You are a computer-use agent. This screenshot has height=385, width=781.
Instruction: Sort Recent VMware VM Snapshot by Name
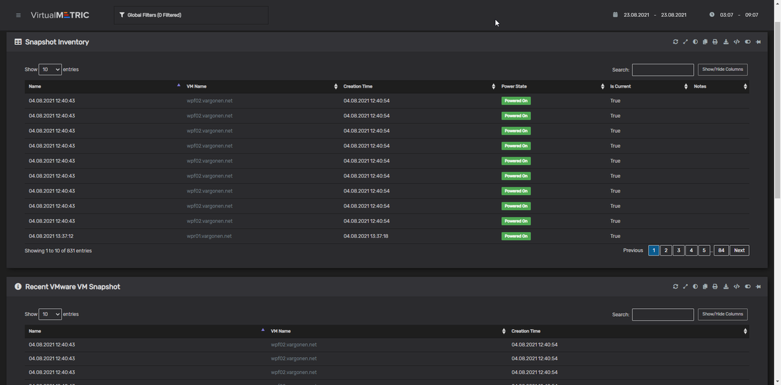click(x=146, y=331)
